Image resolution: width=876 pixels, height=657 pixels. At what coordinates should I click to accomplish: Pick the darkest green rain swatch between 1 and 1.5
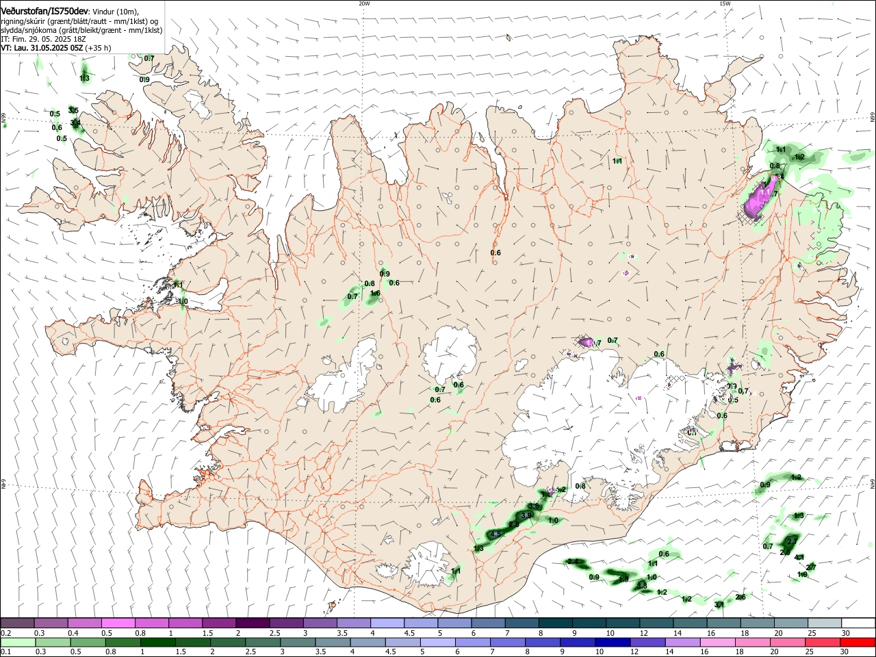point(157,643)
